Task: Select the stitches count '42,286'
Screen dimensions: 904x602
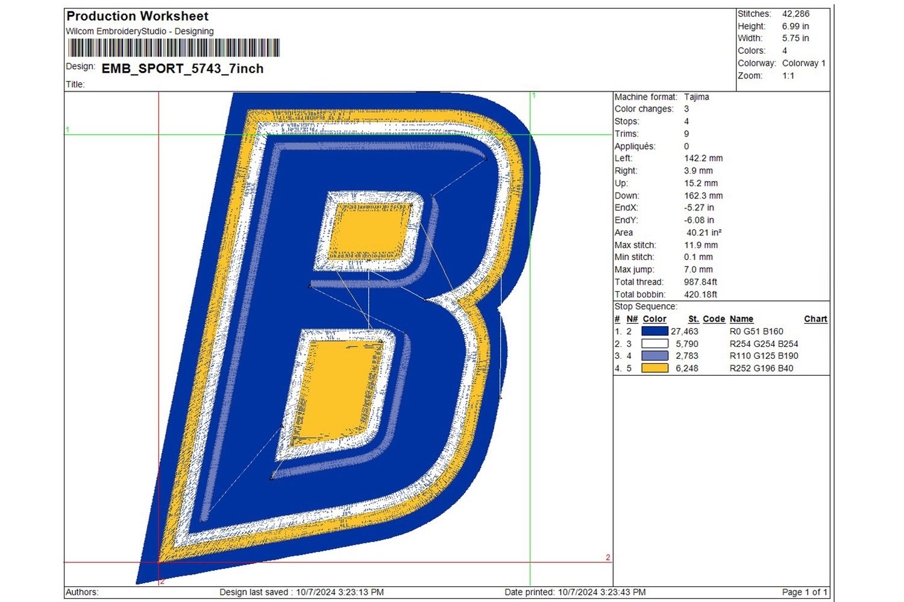Action: coord(796,14)
